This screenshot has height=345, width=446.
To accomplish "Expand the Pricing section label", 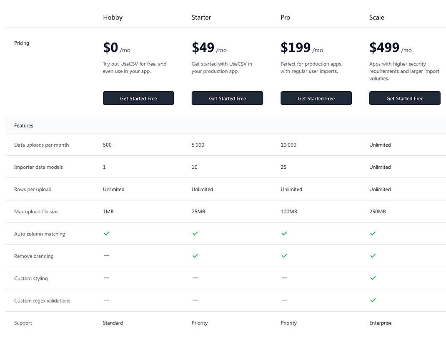I will point(21,43).
